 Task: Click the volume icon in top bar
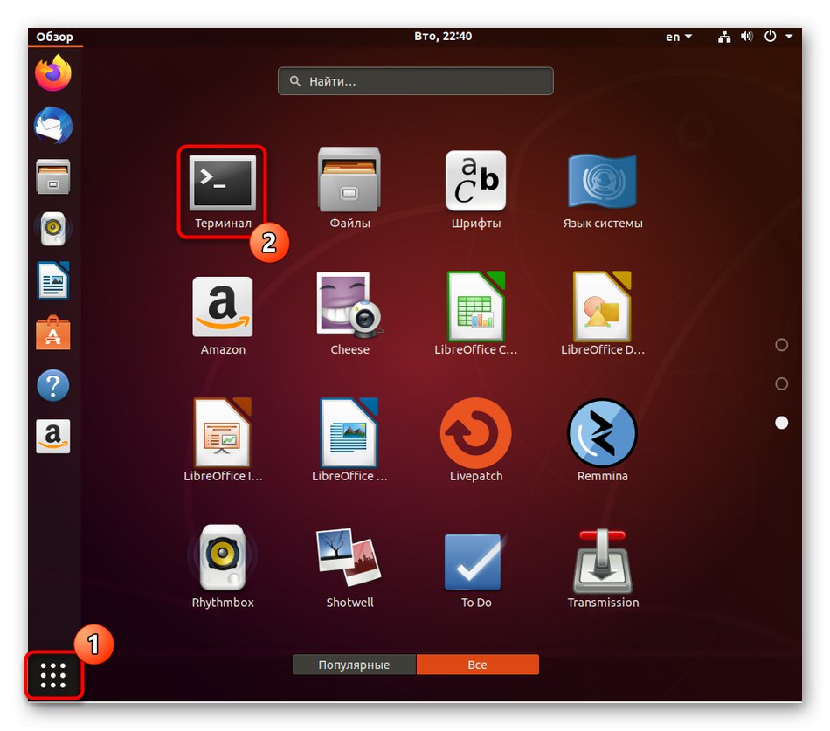tap(746, 36)
